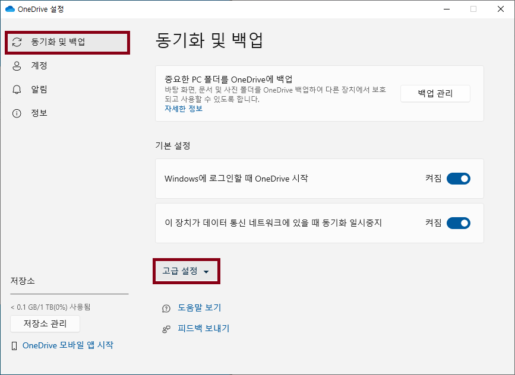
Task: Select the 동기화 및 백업 tab
Action: 67,42
